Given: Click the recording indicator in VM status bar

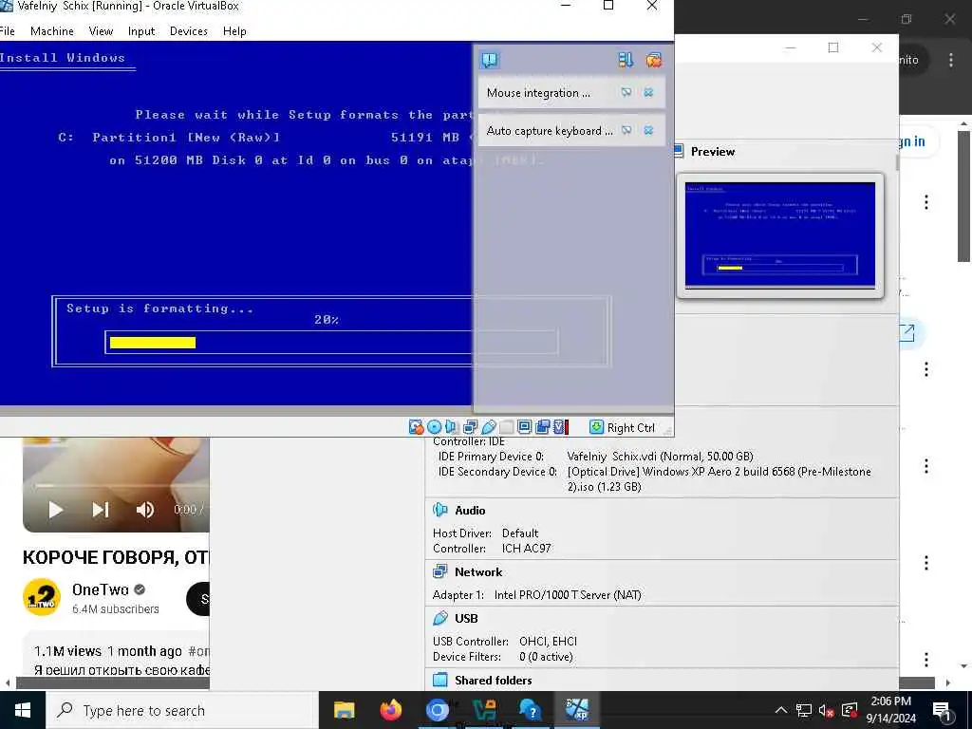Looking at the screenshot, I should [x=543, y=427].
